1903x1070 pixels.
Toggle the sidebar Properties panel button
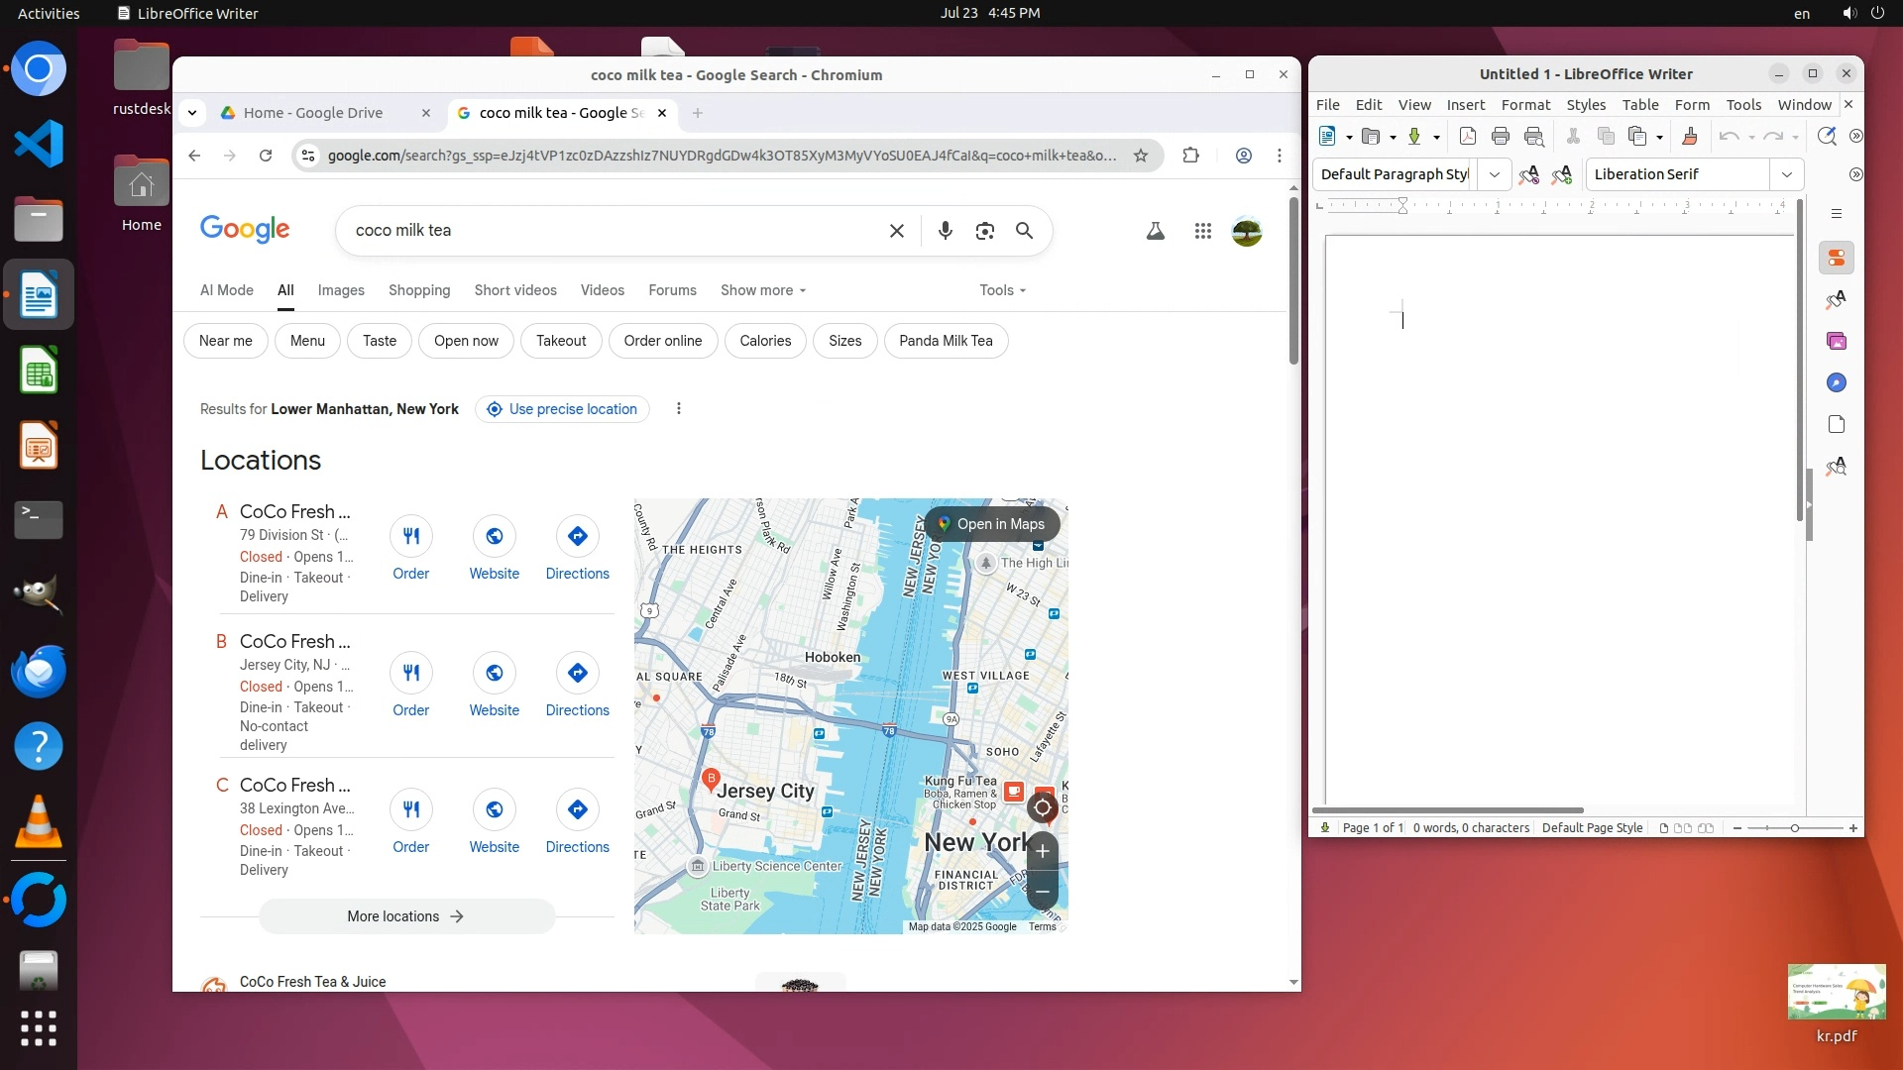[1837, 259]
